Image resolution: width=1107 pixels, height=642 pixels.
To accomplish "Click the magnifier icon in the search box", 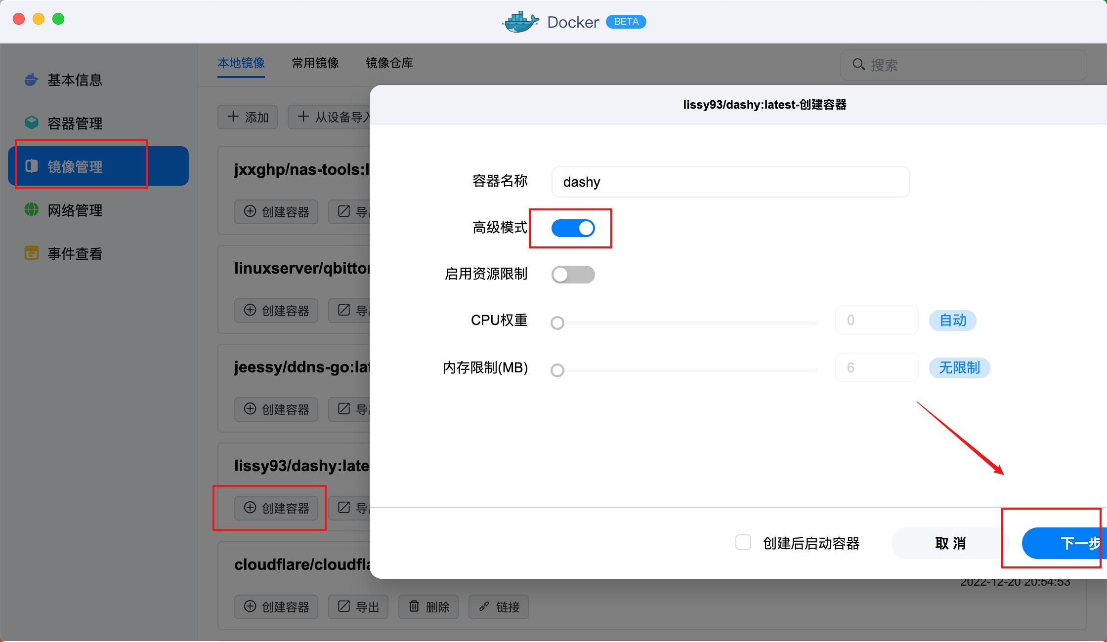I will pyautogui.click(x=858, y=64).
